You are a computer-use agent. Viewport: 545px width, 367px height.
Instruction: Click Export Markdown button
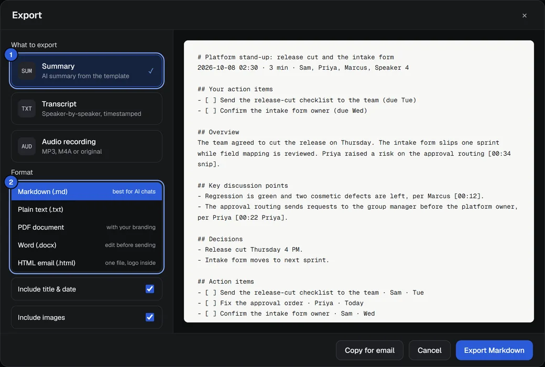click(x=494, y=350)
